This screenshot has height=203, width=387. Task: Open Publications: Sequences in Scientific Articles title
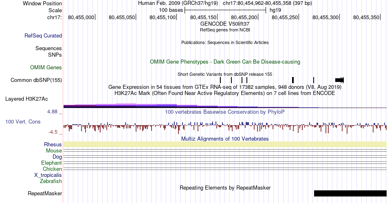(225, 42)
